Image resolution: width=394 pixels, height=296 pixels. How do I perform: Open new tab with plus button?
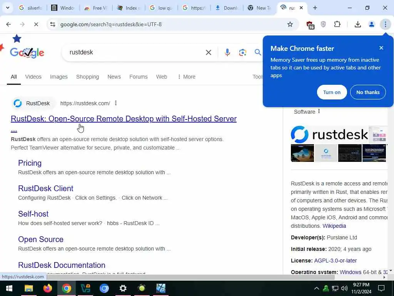[x=315, y=8]
